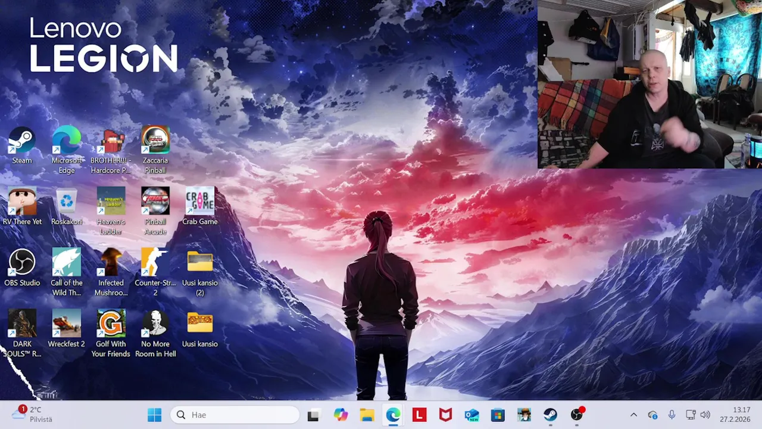
Task: Switch to Edge in the taskbar
Action: coord(393,415)
